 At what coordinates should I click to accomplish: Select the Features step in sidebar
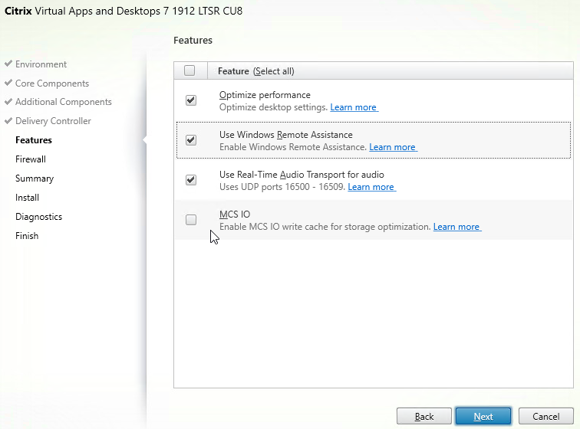click(x=34, y=140)
